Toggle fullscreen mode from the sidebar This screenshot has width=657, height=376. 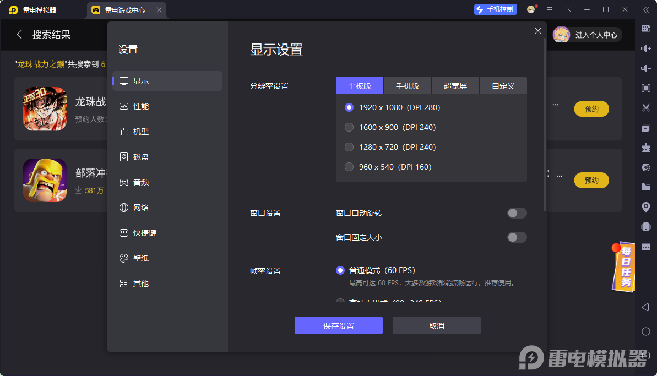coord(645,88)
